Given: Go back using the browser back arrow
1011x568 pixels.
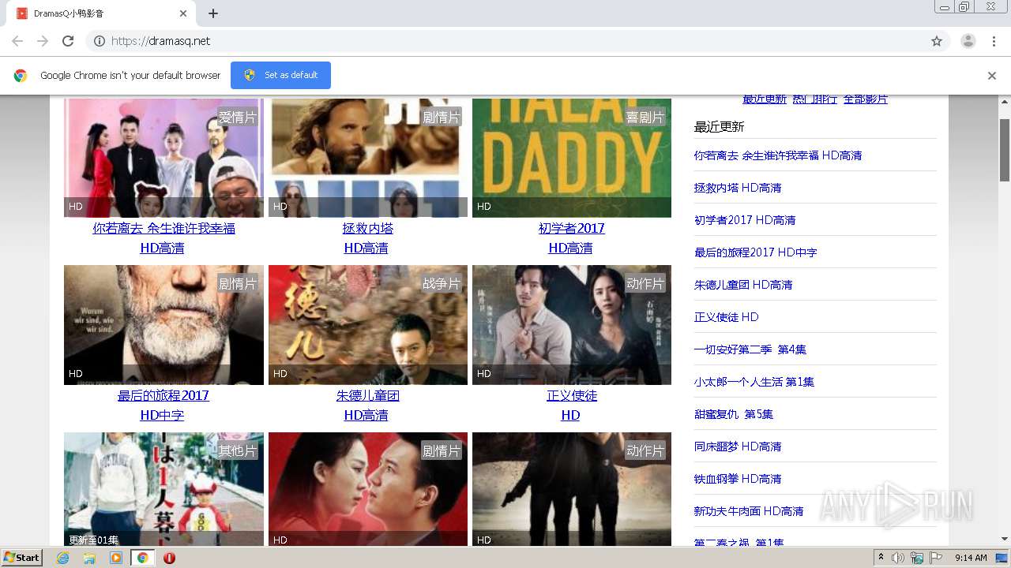Looking at the screenshot, I should point(17,41).
